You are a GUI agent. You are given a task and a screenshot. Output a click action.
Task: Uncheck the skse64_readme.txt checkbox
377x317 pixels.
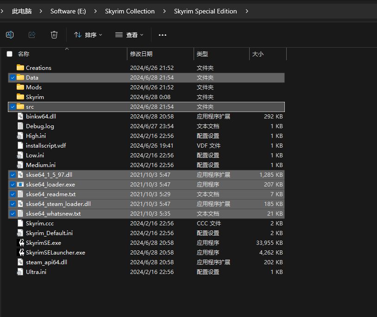click(x=13, y=194)
